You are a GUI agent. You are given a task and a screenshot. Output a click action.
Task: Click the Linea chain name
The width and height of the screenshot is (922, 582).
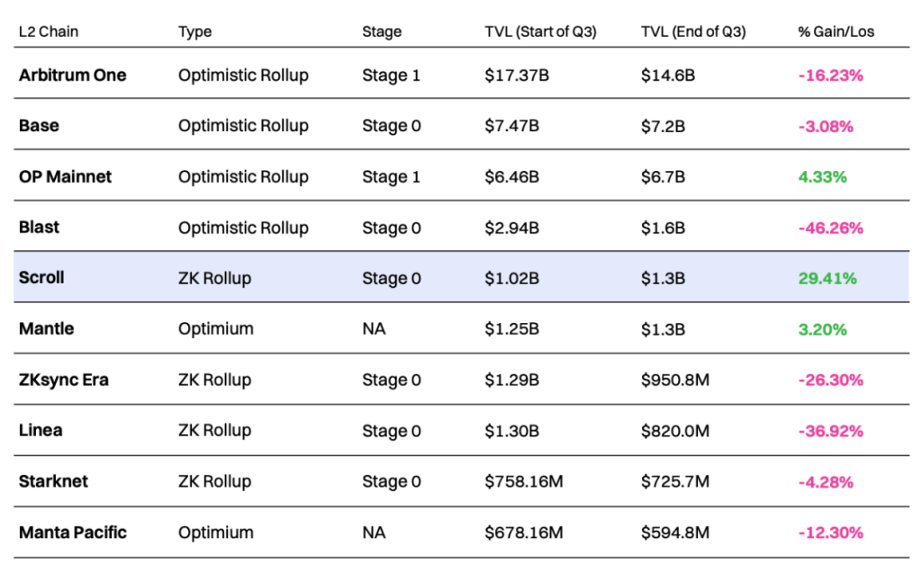[x=41, y=431]
